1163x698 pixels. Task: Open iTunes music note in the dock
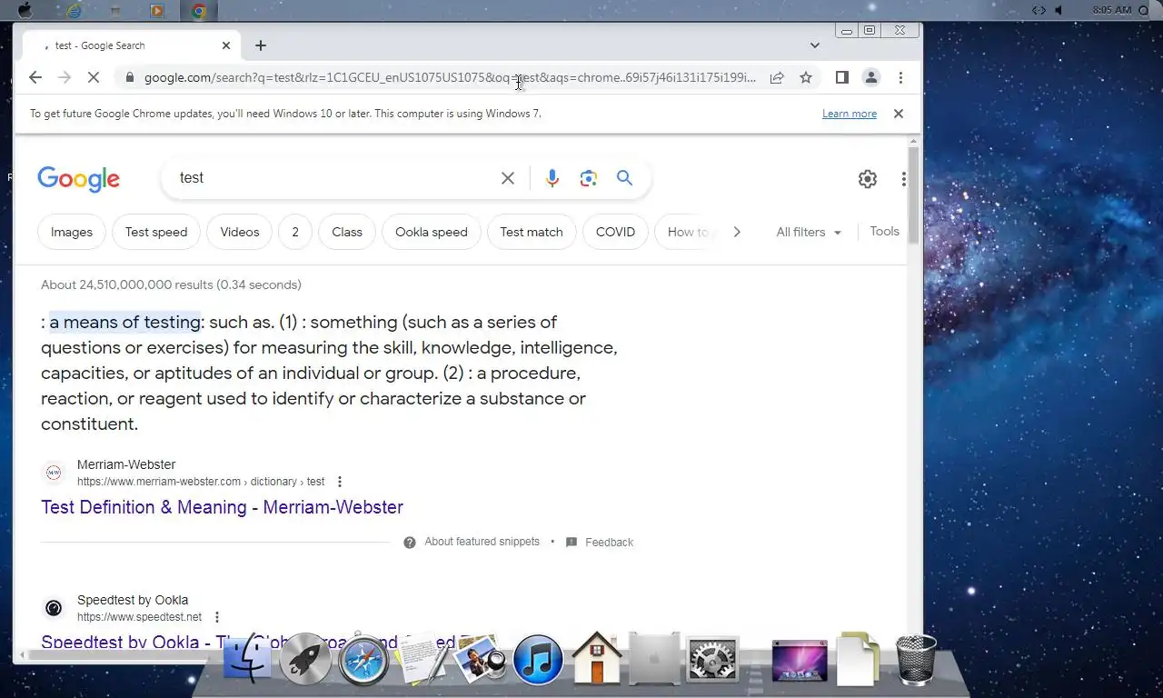tap(538, 659)
